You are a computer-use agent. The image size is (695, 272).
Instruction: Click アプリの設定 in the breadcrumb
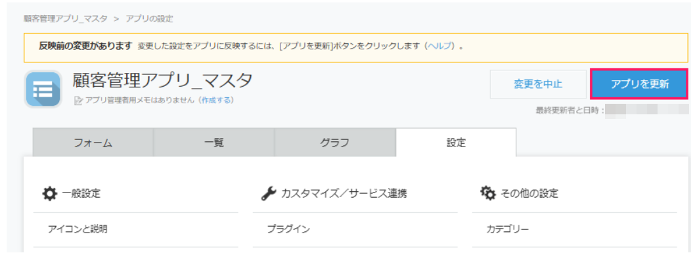pos(149,19)
